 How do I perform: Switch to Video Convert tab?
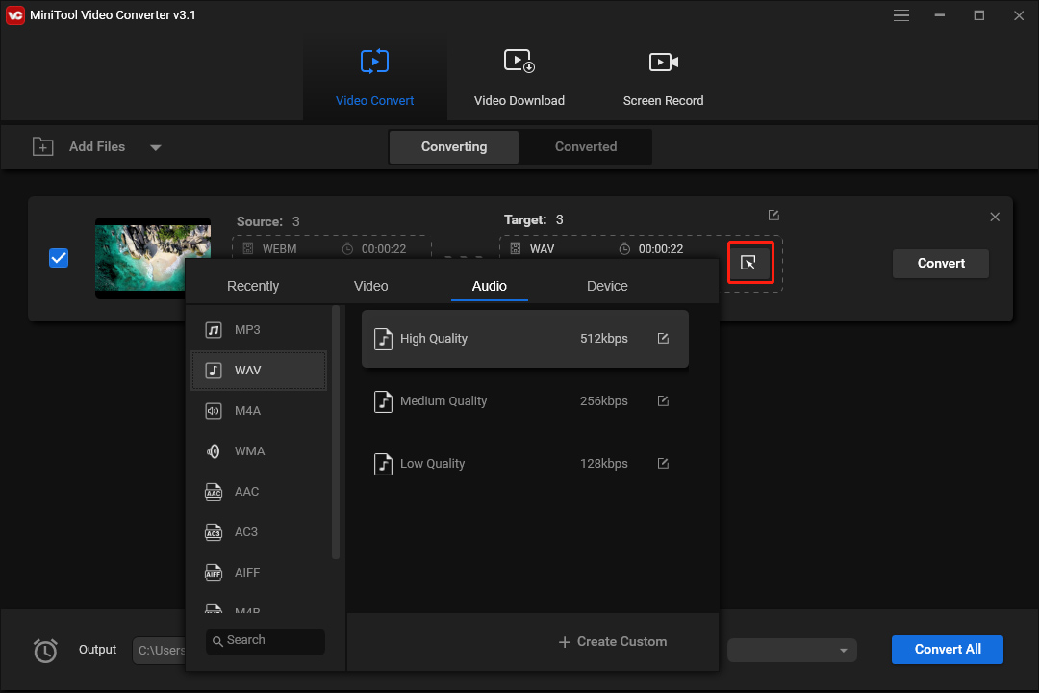[375, 78]
